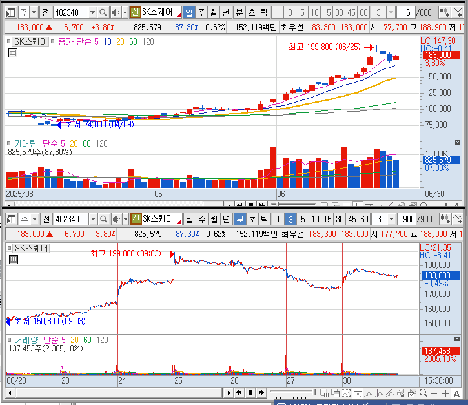Screen dimensions: 468x405
Task: Zoom out with the minus icon in the bottom footer
Action: pyautogui.click(x=434, y=393)
